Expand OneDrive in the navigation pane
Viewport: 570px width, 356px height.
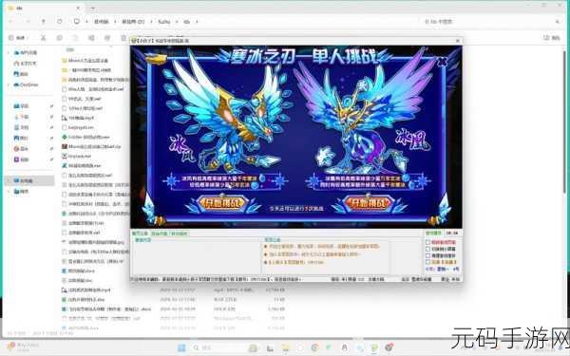(9, 84)
